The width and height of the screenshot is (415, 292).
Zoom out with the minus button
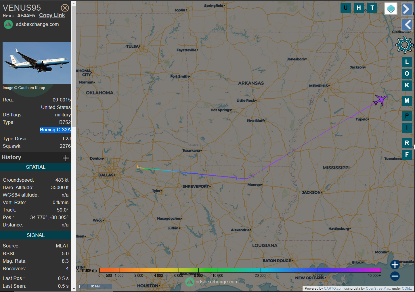click(x=395, y=276)
